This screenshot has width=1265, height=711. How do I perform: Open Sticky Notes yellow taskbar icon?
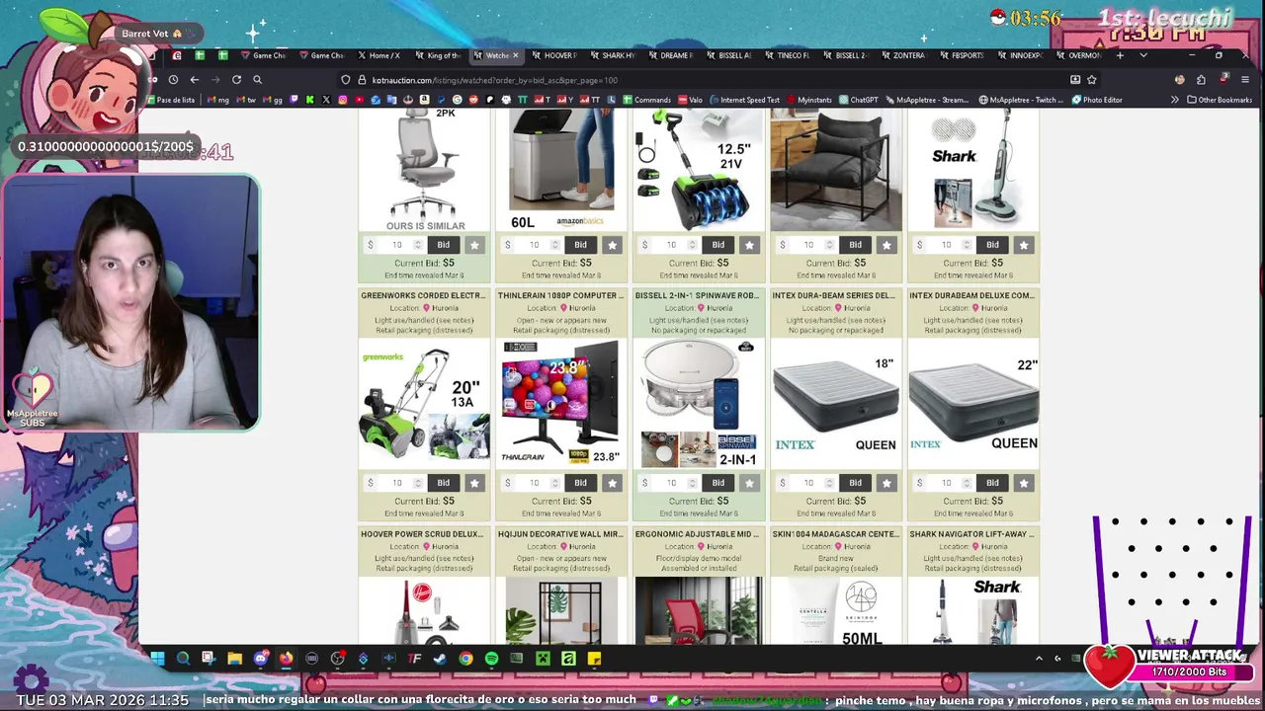[594, 659]
